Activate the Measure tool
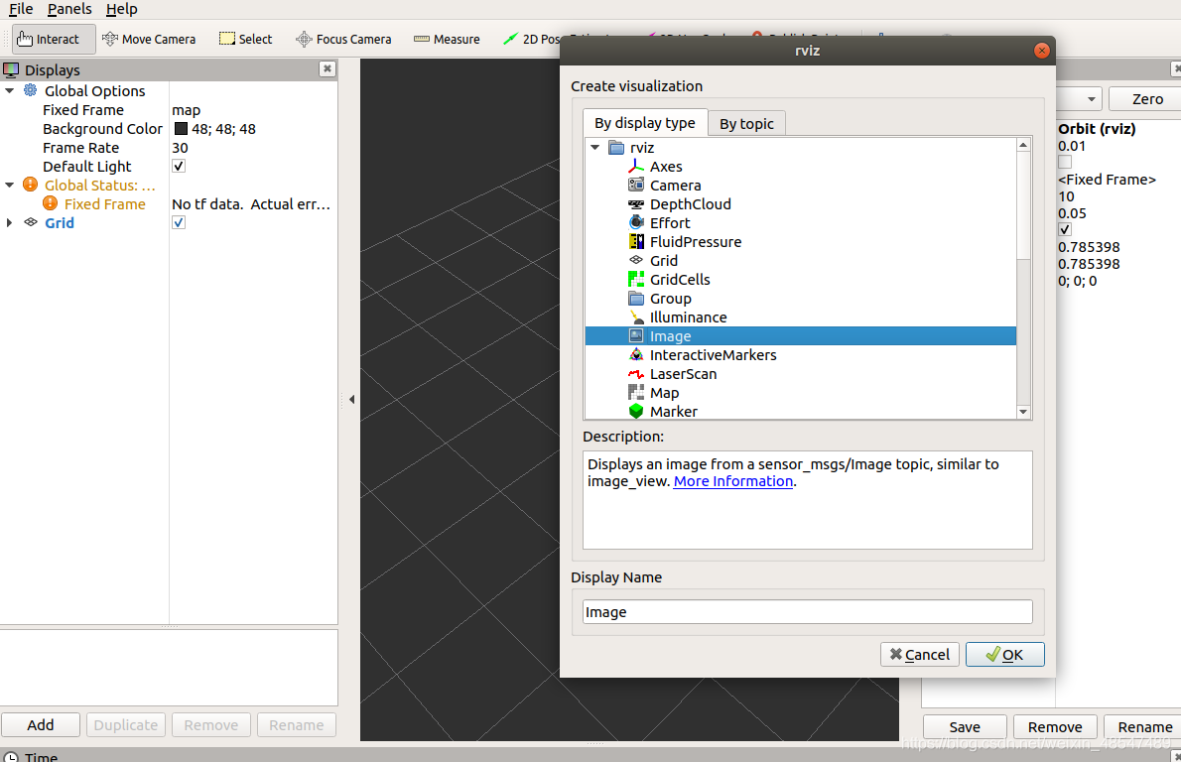Image resolution: width=1181 pixels, height=762 pixels. click(447, 39)
